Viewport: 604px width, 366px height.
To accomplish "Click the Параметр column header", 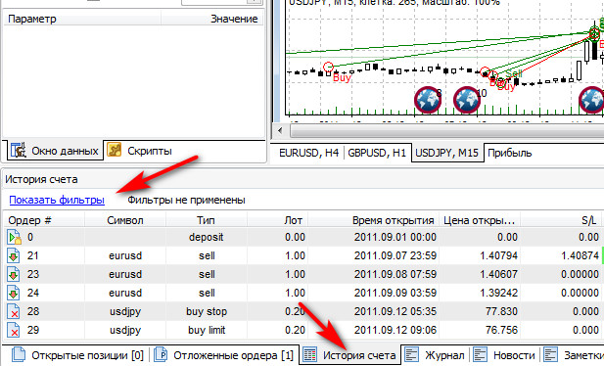I will click(x=81, y=19).
